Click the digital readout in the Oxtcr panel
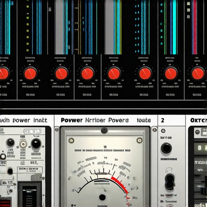 pyautogui.click(x=201, y=148)
